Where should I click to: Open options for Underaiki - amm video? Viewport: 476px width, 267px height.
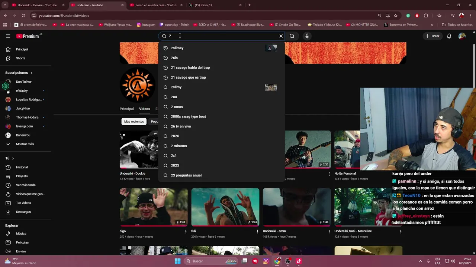(329, 231)
